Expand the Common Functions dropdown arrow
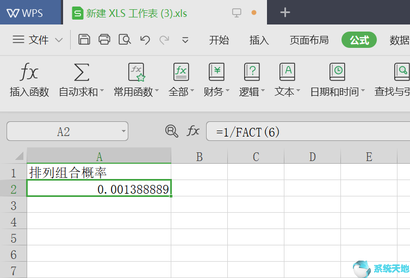Image resolution: width=410 pixels, height=278 pixels. point(157,90)
